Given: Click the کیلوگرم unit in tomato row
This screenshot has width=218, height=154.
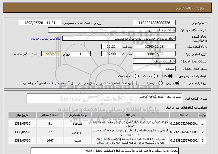Looking at the screenshot, I should 77,123.
